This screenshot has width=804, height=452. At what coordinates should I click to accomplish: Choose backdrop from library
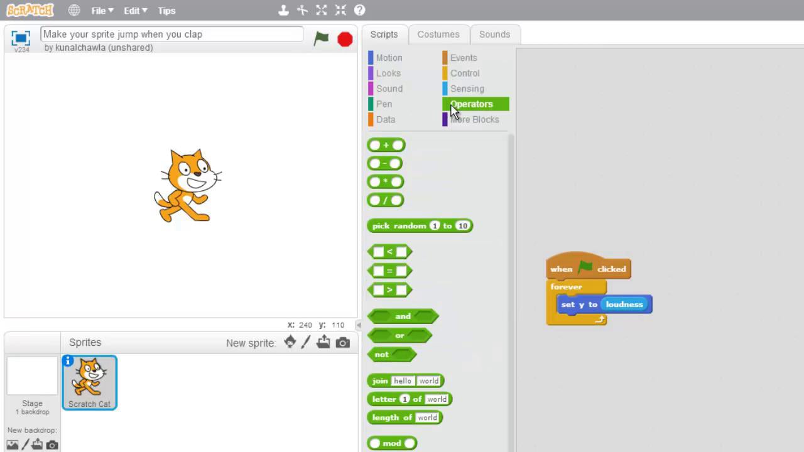(x=12, y=444)
